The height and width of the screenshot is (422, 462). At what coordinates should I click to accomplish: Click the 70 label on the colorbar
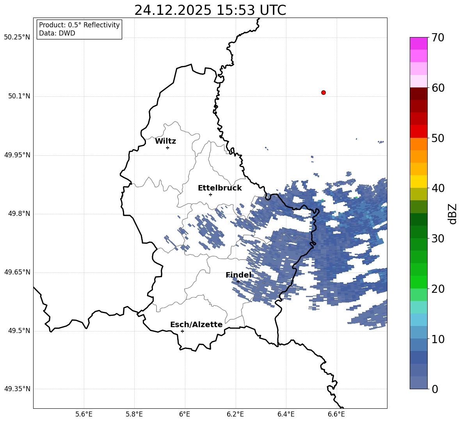click(x=437, y=37)
